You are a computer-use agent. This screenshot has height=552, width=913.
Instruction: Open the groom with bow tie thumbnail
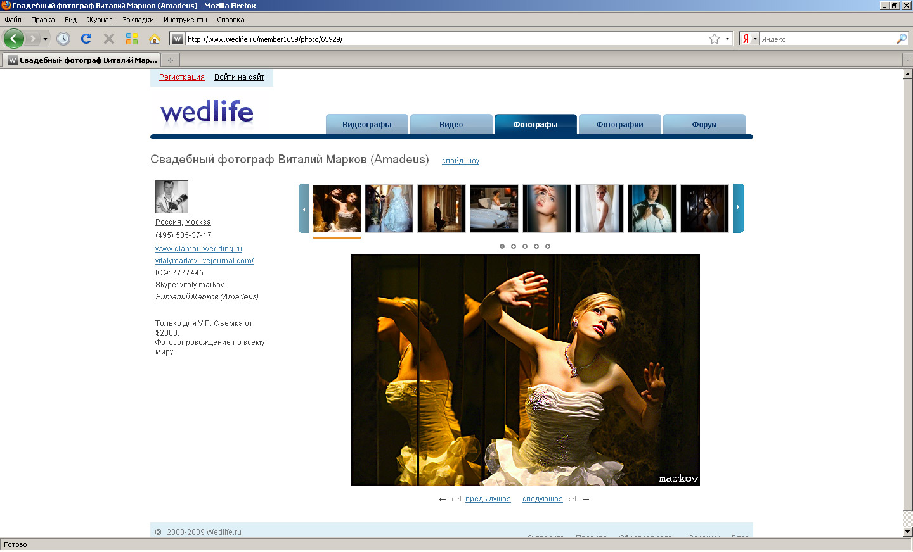pos(652,208)
